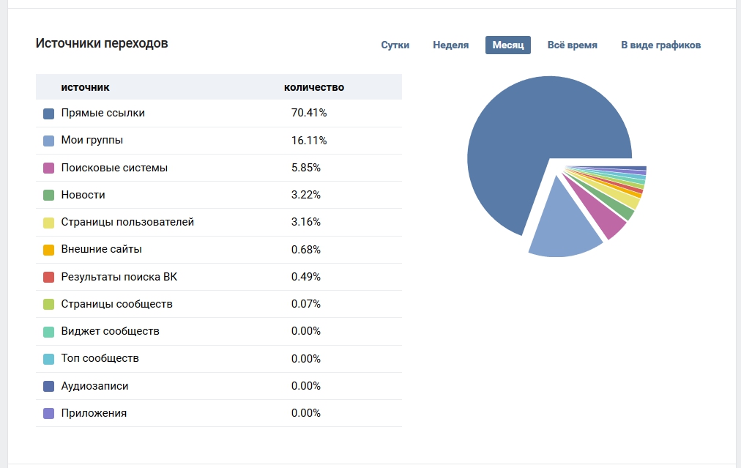Click the Мои группы color swatch

(49, 141)
